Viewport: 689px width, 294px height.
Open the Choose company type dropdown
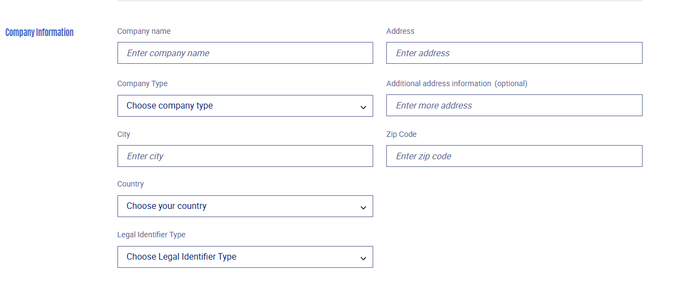(245, 106)
